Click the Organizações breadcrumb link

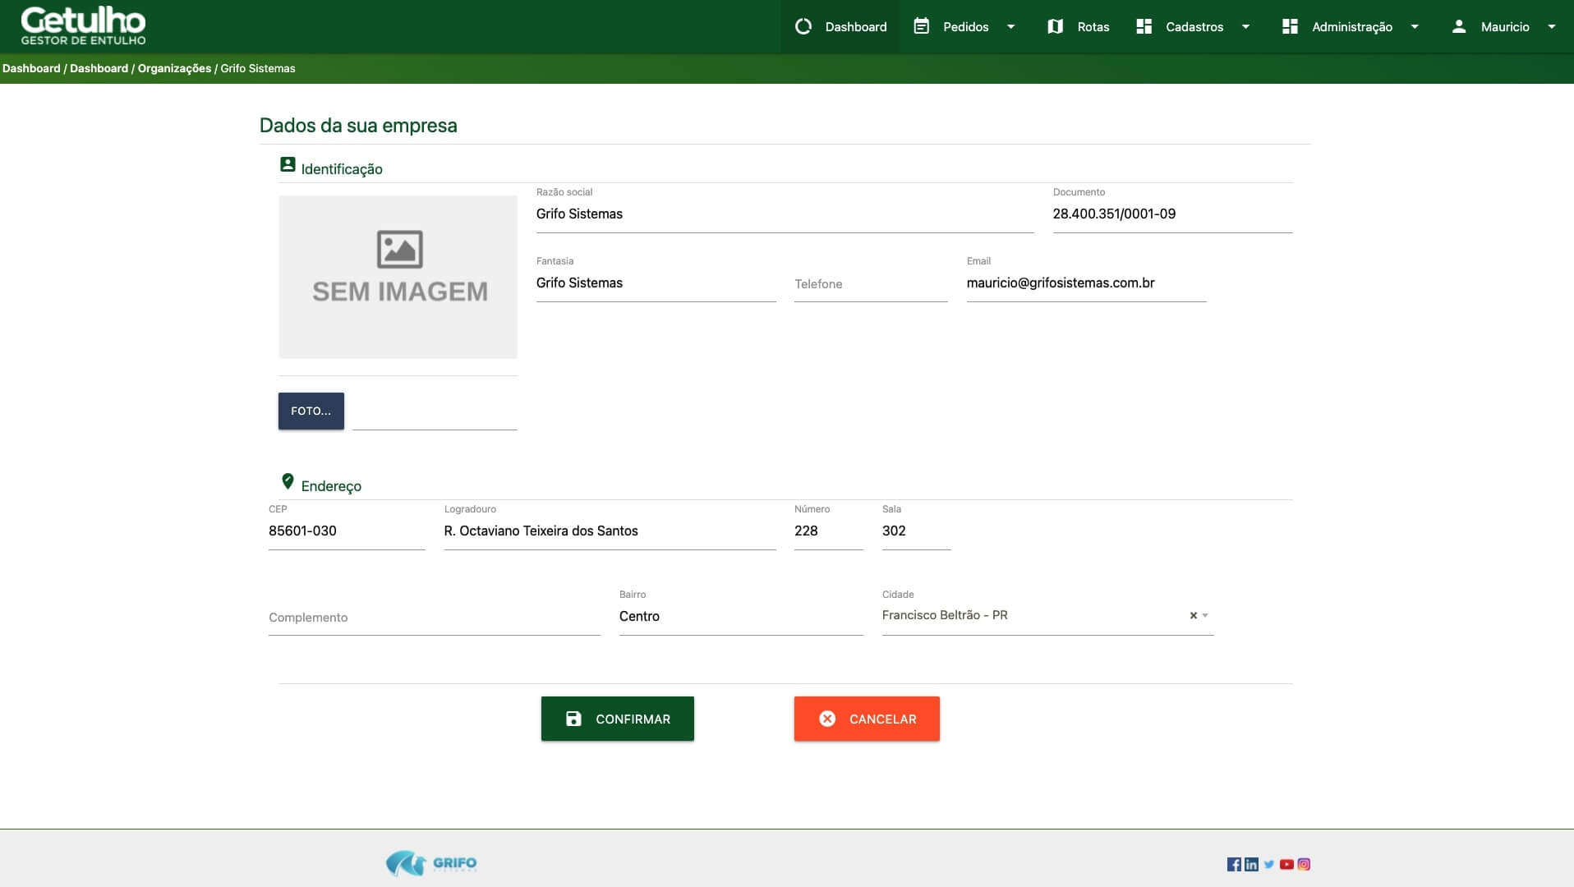click(x=174, y=68)
